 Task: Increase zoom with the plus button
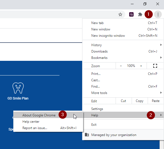(x=141, y=66)
